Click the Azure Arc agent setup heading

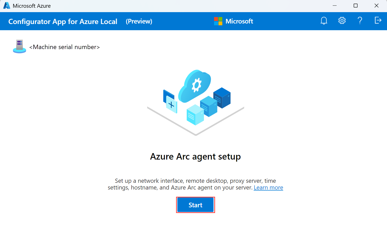195,157
